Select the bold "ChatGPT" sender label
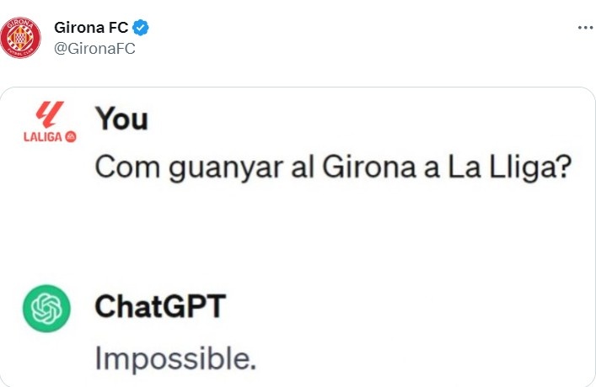This screenshot has width=596, height=387. [x=160, y=306]
